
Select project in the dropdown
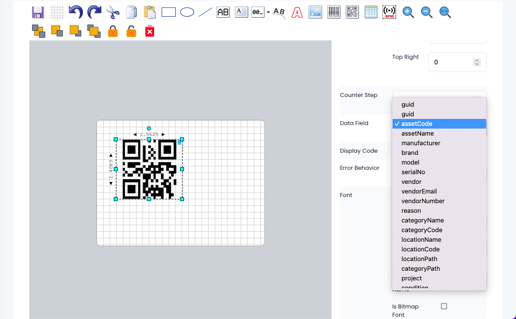[439, 278]
